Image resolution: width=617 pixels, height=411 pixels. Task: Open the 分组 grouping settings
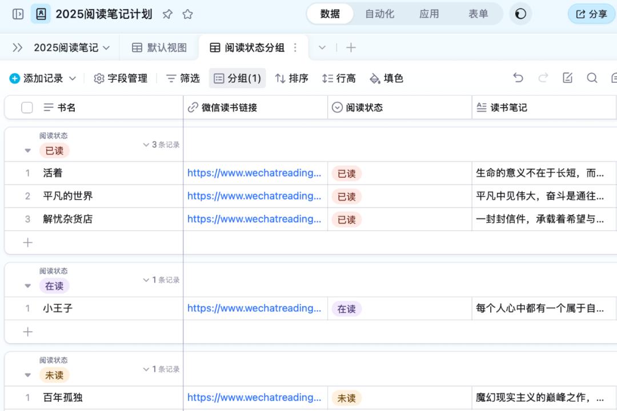tap(238, 78)
